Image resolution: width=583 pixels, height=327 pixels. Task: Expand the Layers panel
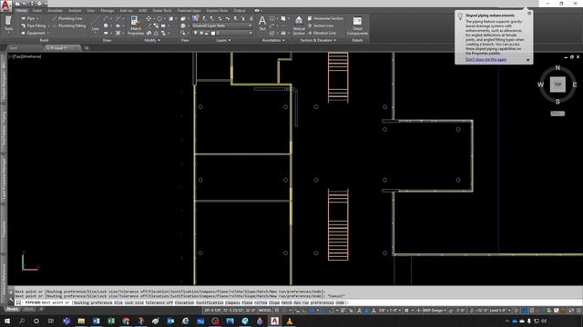click(223, 40)
